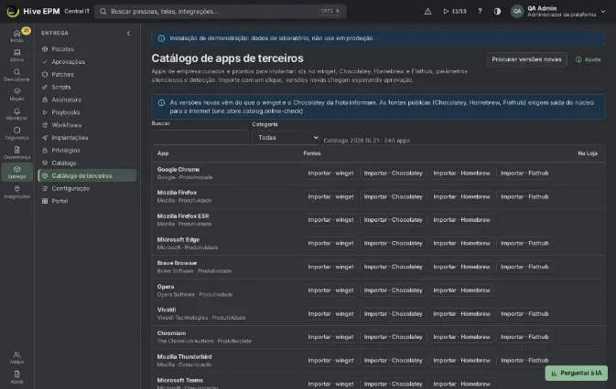Click the Mozilla Thunderbird app name

pyautogui.click(x=184, y=357)
